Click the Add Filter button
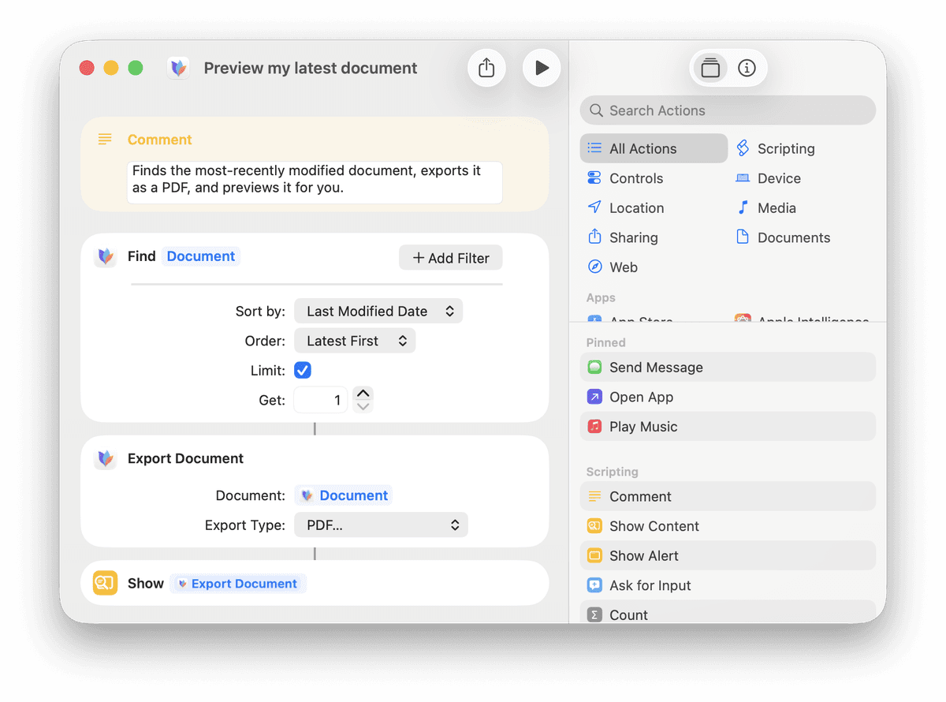This screenshot has height=702, width=946. coord(451,258)
